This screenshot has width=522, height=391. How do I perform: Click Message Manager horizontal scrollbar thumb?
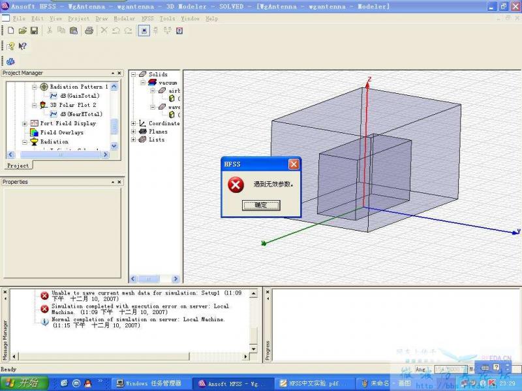104,356
